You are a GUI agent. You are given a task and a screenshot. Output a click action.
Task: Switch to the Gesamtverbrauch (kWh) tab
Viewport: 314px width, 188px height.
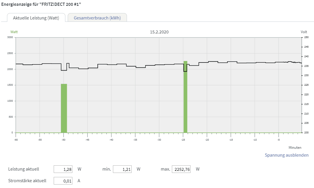(97, 18)
